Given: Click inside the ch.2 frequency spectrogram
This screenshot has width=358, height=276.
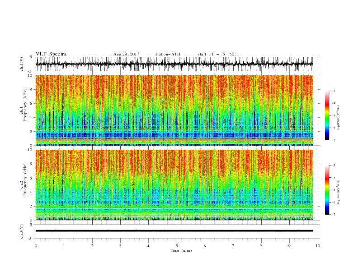Looking at the screenshot, I should tap(174, 185).
